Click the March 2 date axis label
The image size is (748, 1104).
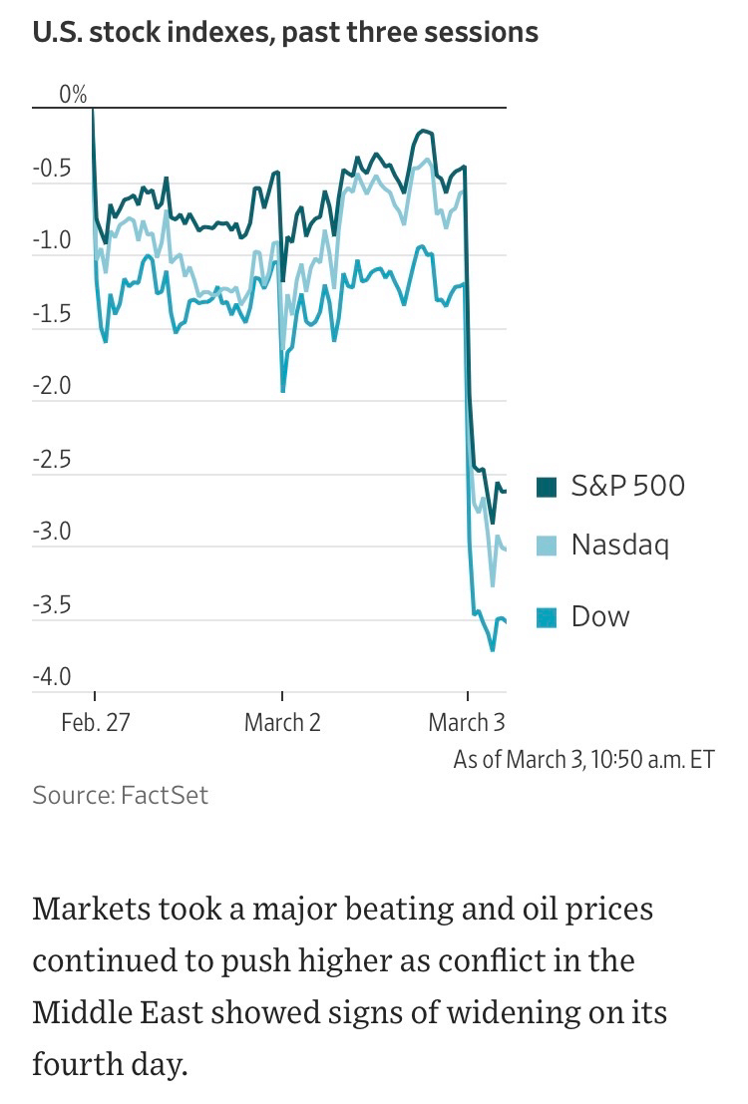(282, 722)
